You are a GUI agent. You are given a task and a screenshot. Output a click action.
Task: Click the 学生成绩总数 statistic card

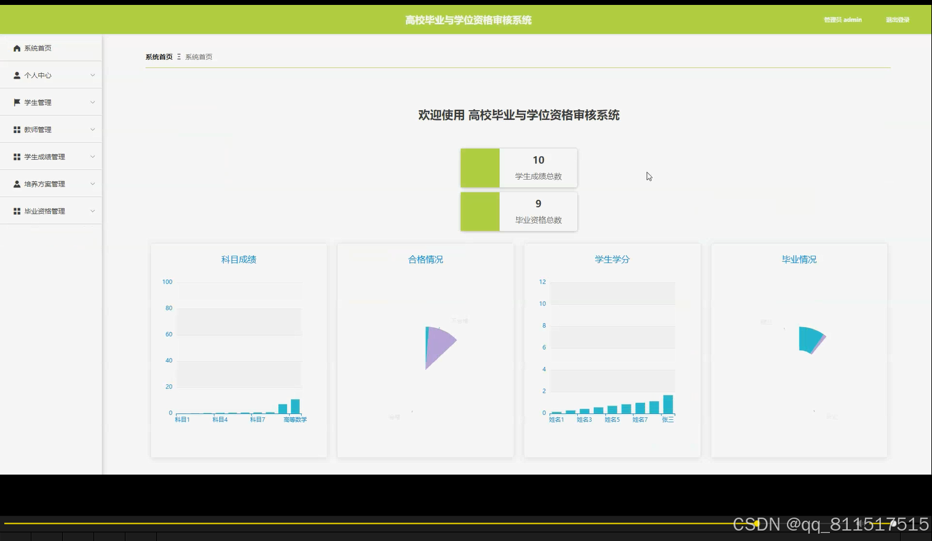pos(519,168)
